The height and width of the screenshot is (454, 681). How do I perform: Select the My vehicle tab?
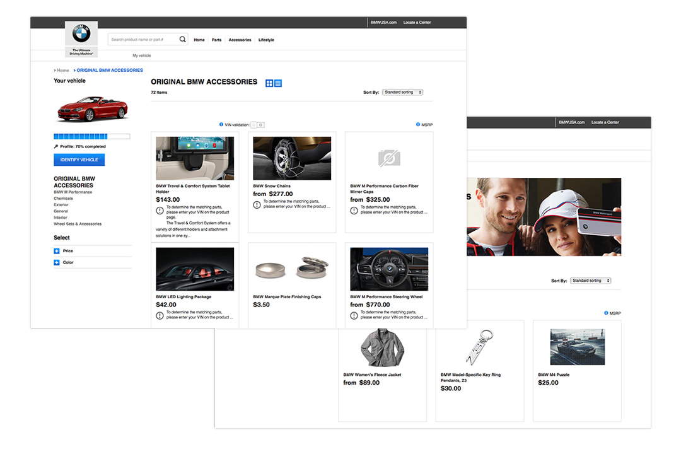[x=142, y=55]
